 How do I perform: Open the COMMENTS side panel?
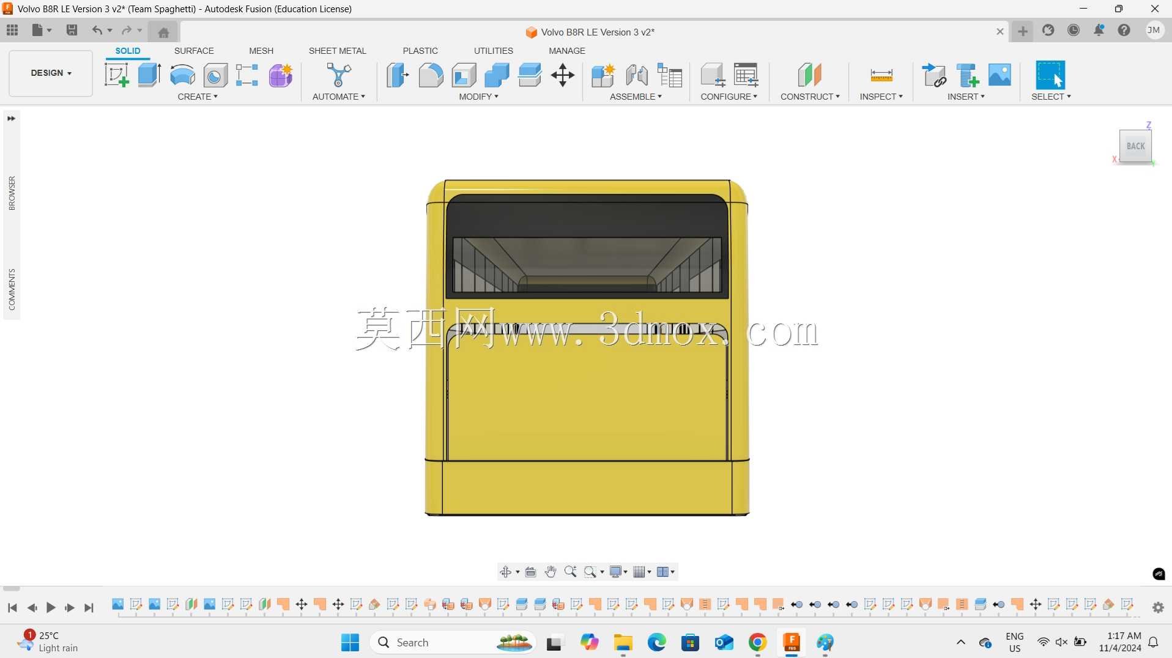pyautogui.click(x=12, y=289)
